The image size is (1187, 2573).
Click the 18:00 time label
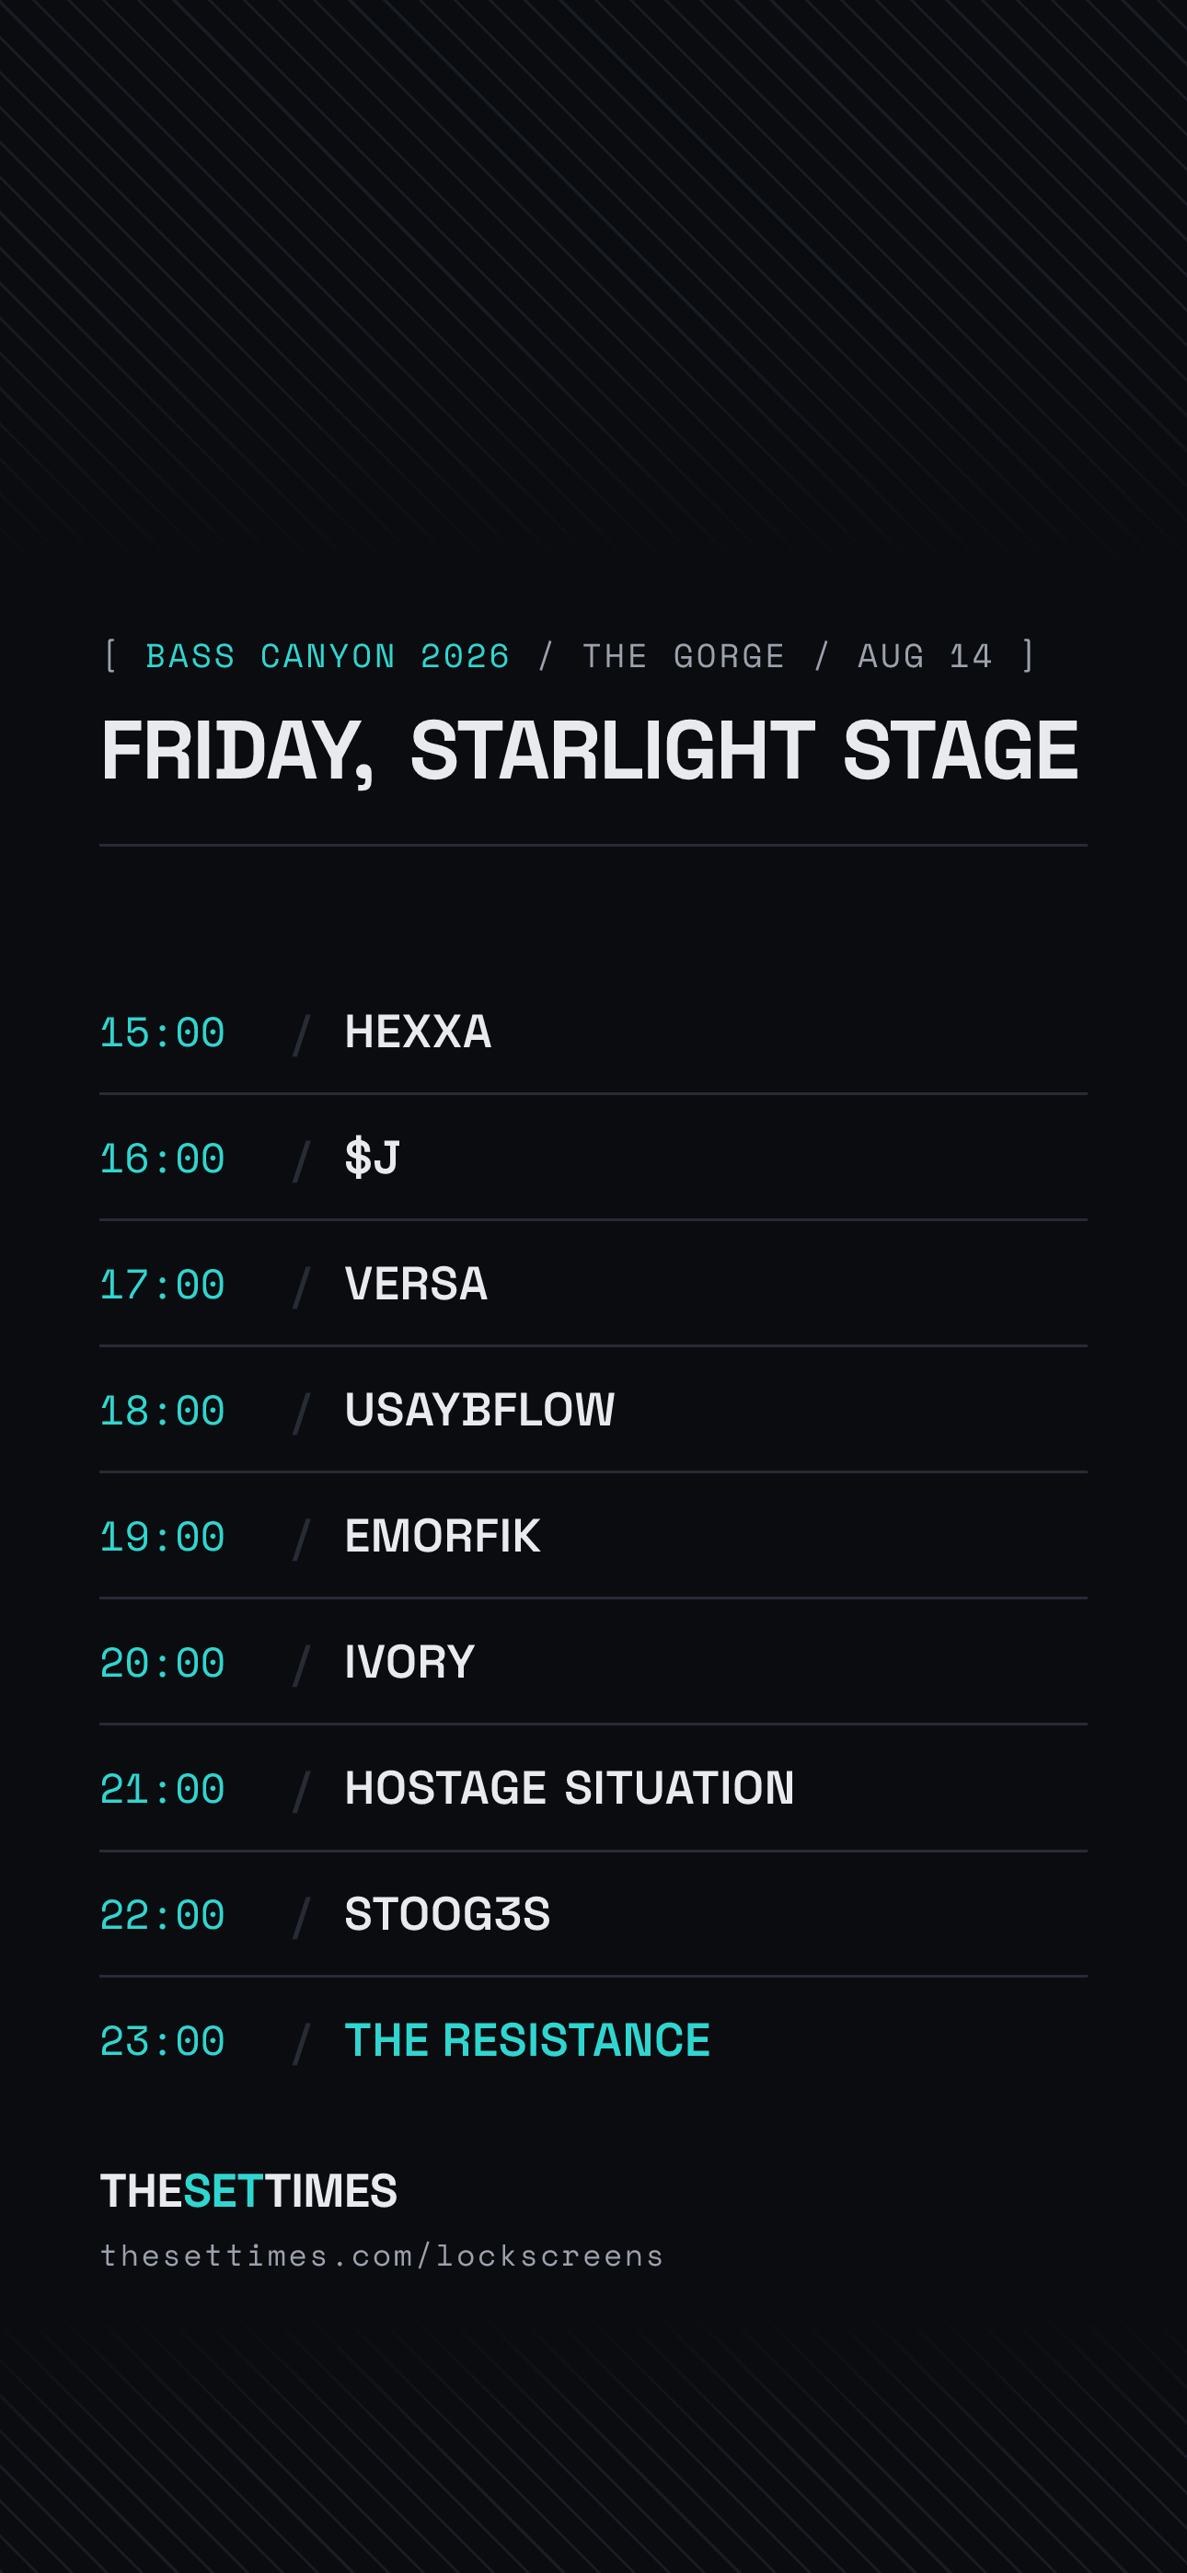(x=163, y=1411)
